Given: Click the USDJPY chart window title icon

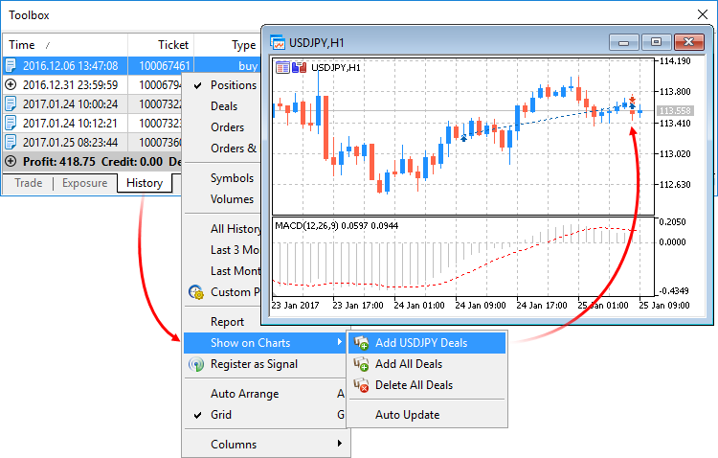Looking at the screenshot, I should tap(279, 42).
